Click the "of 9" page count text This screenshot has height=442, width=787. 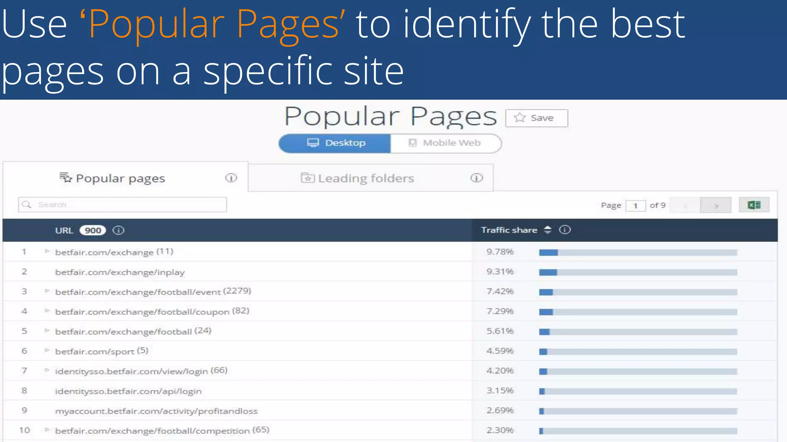657,205
